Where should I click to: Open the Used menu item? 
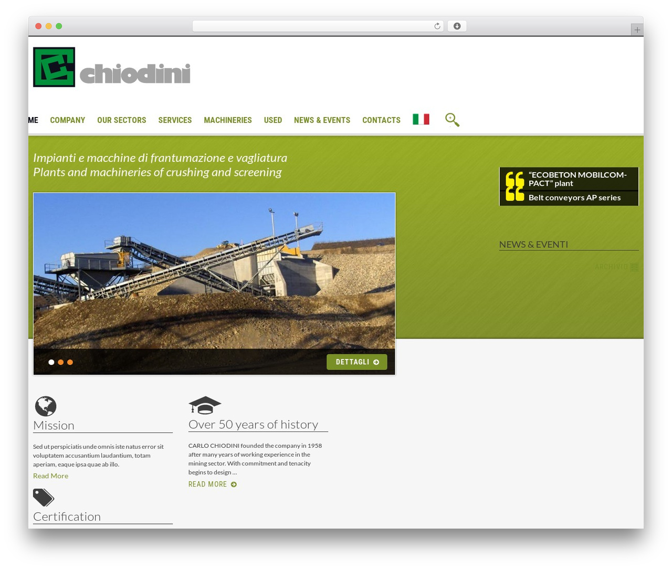(x=273, y=120)
